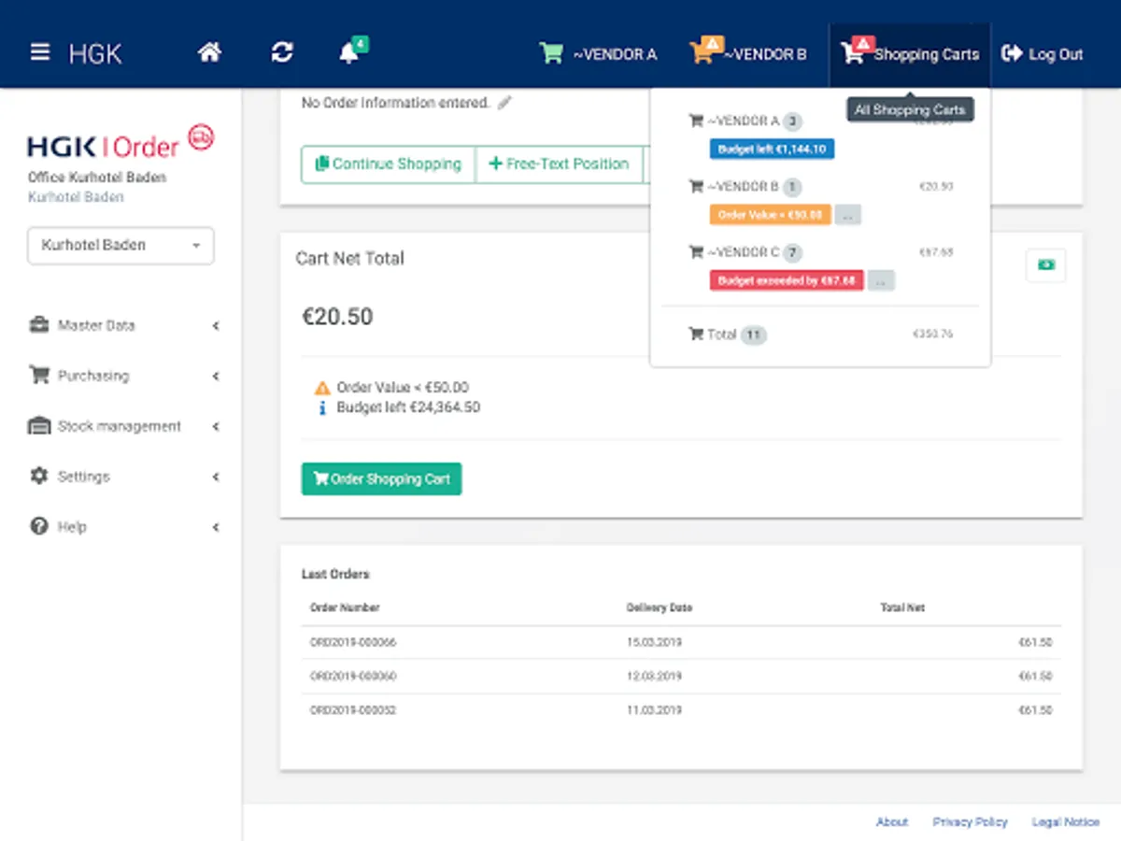
Task: Add a Free-Text Position
Action: coord(559,164)
